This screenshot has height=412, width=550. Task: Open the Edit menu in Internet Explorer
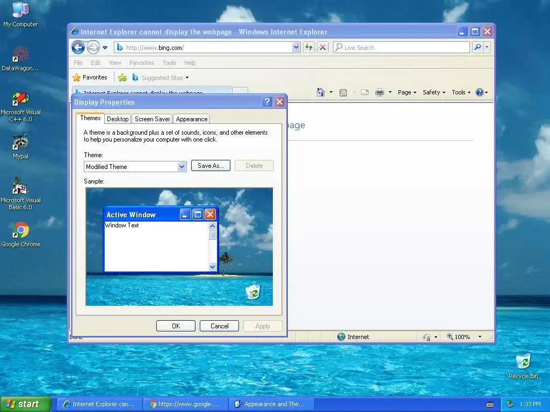click(96, 63)
